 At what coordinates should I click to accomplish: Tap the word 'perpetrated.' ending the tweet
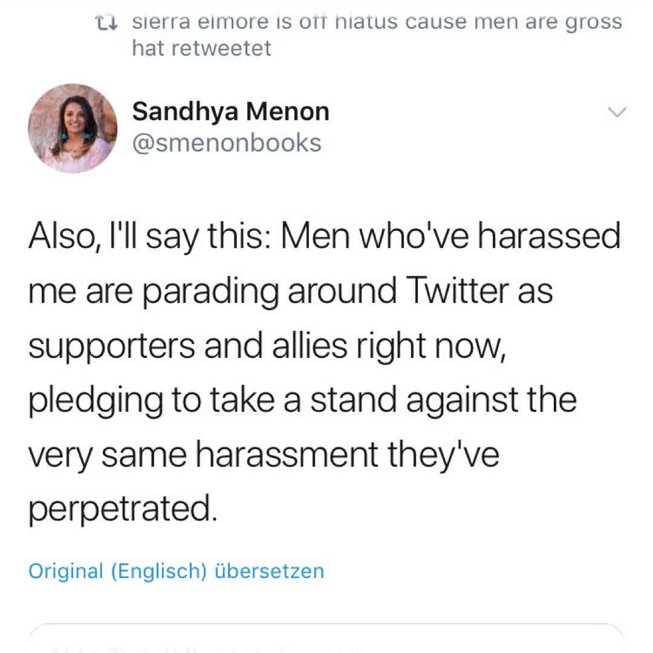pos(122,509)
